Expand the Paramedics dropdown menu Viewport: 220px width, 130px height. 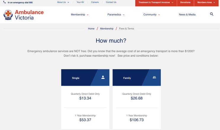click(115, 15)
